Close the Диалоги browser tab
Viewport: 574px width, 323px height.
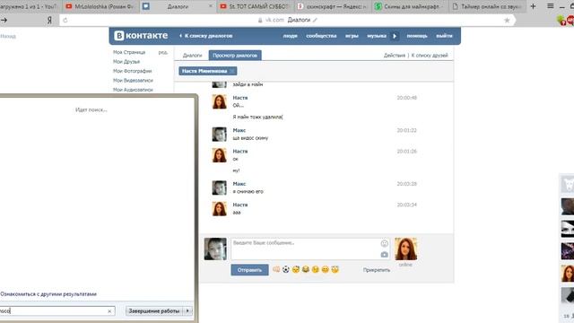tap(211, 6)
